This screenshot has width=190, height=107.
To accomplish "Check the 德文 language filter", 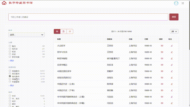I will pos(10,104).
